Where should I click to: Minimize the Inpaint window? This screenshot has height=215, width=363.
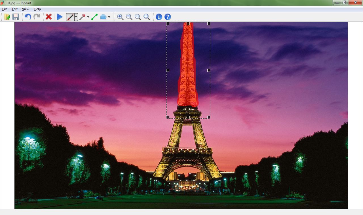click(x=337, y=3)
